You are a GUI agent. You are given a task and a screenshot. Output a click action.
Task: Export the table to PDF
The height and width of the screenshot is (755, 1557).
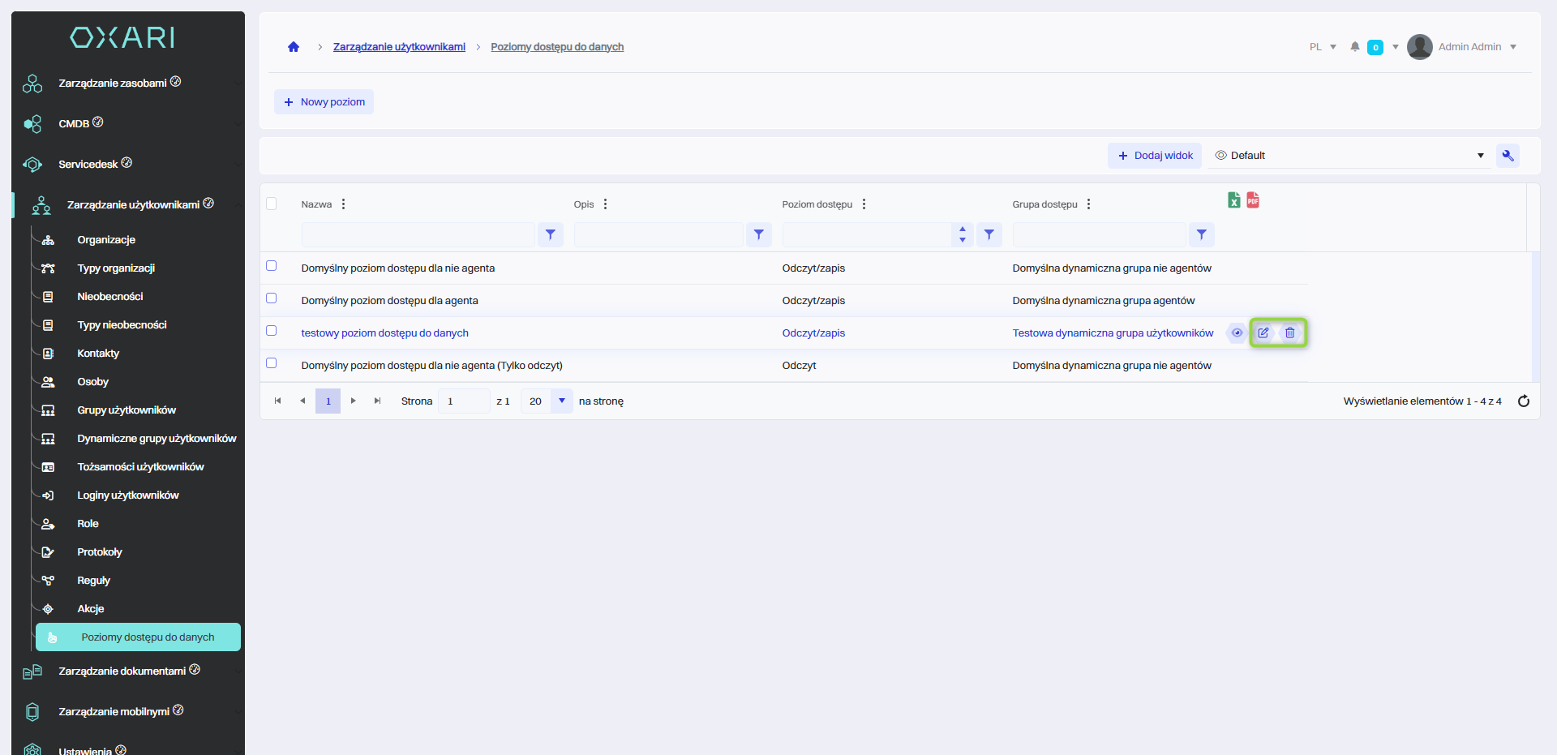point(1253,200)
